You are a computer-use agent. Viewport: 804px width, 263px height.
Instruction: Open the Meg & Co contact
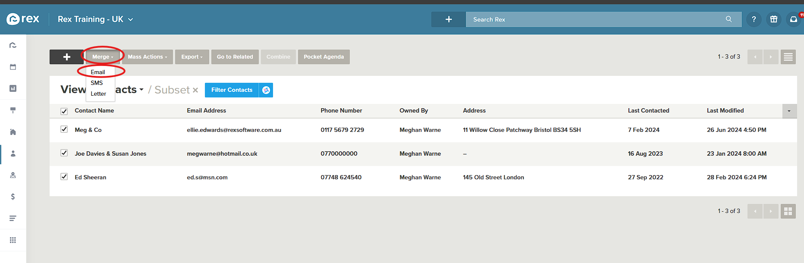[88, 130]
